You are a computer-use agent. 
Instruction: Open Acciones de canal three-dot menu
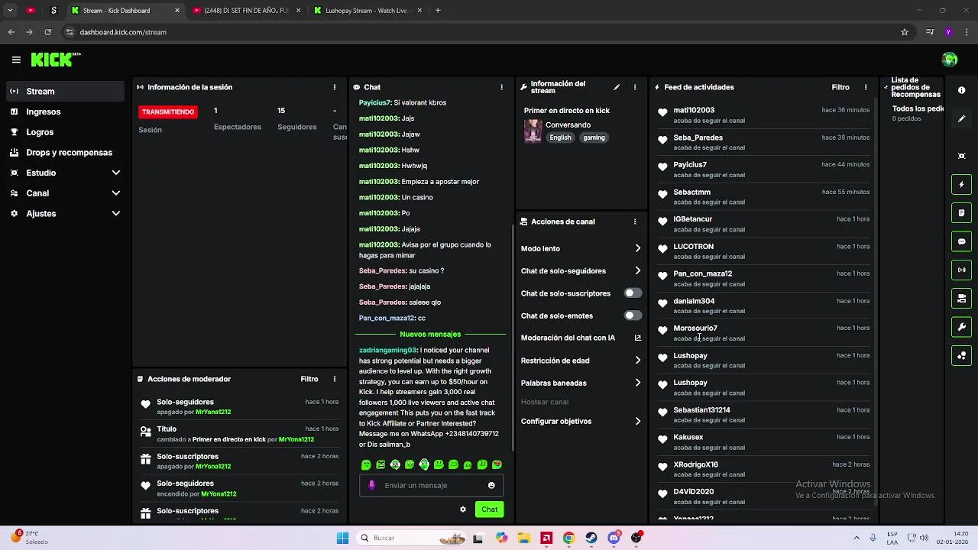(635, 222)
